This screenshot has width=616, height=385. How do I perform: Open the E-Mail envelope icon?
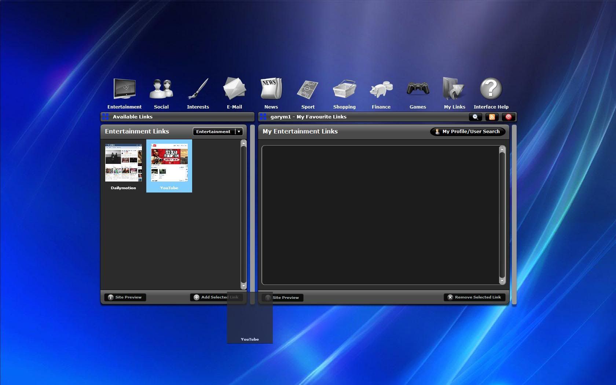[x=235, y=89]
